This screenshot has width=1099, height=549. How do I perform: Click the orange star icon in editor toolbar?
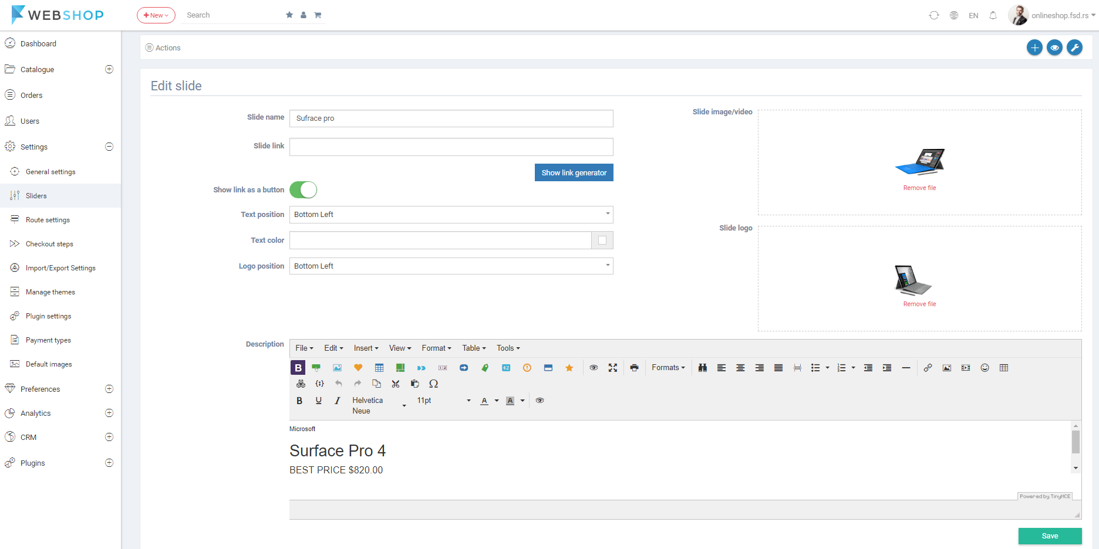tap(569, 368)
